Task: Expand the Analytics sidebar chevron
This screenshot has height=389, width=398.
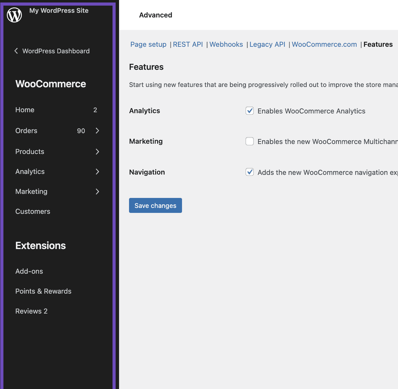Action: pos(97,171)
